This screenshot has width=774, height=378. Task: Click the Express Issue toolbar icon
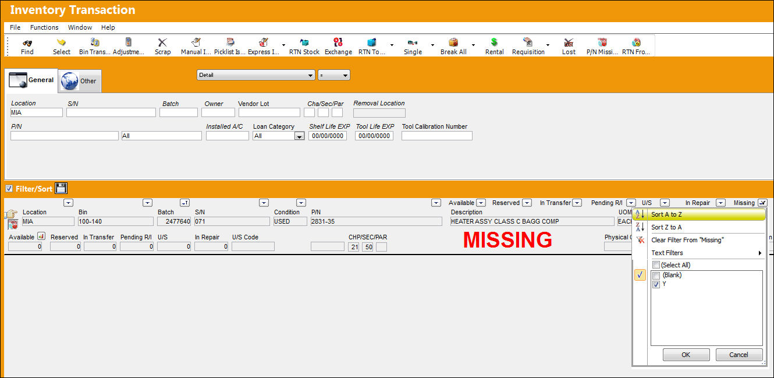click(264, 43)
